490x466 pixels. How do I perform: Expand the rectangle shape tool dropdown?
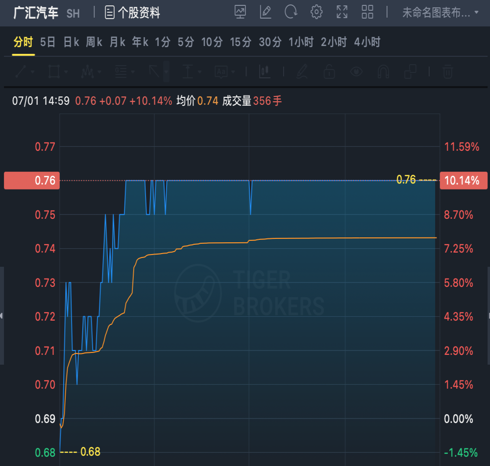66,72
